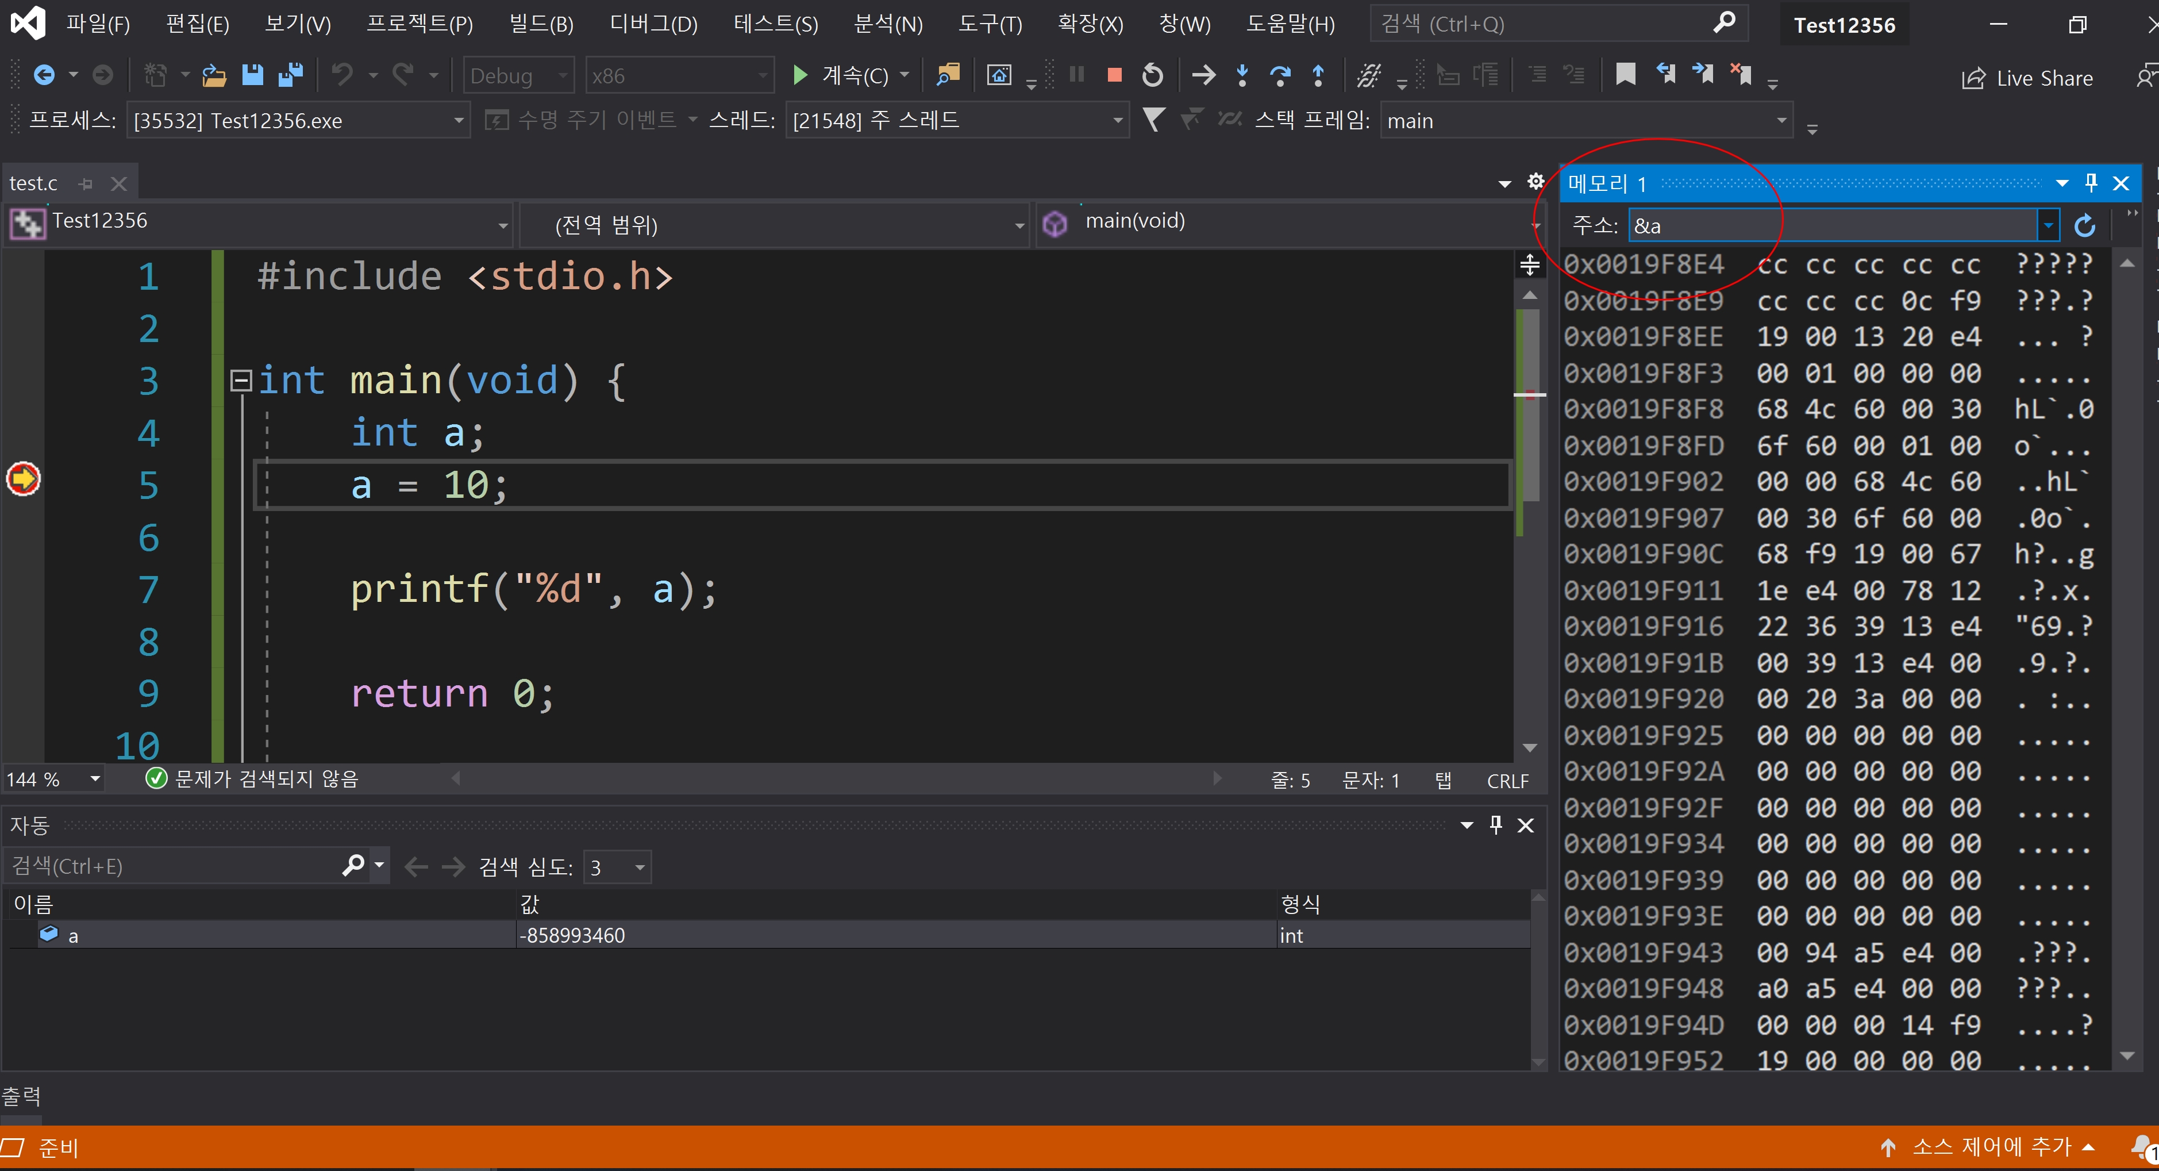This screenshot has width=2159, height=1171.
Task: Stop debugging with the red square button
Action: [x=1115, y=75]
